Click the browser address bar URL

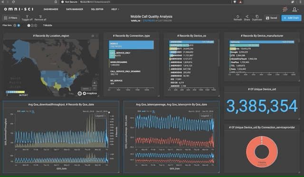tap(95, 2)
